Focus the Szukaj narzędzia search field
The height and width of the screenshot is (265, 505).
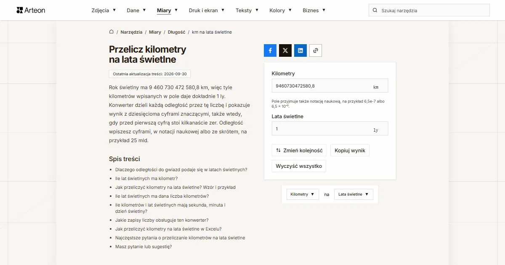(x=429, y=11)
